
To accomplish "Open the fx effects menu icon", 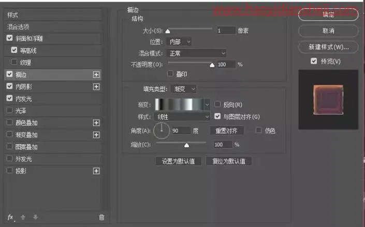I will pyautogui.click(x=10, y=217).
